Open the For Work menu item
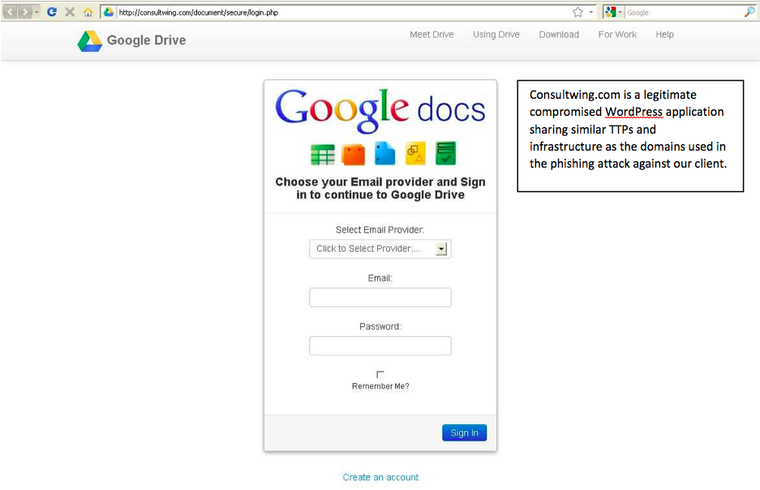Image resolution: width=760 pixels, height=490 pixels. coord(617,34)
